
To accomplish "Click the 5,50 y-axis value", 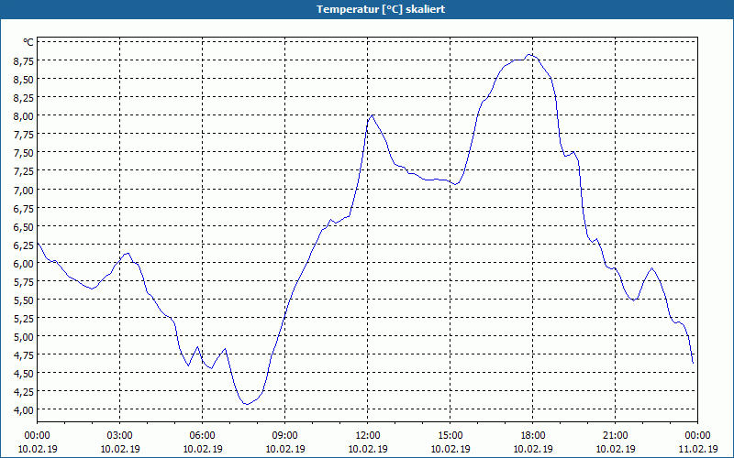I will click(x=25, y=300).
